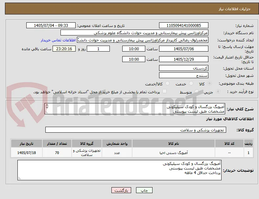Viewport: 259px width, 199px height.
Task: Toggle the اسناد خزانه اسلامی payment checkbox
Action: point(164,91)
